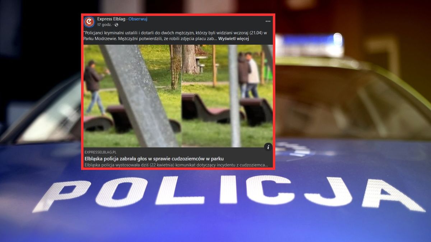Click the globe audience privacy icon
This screenshot has height=242, width=431.
pos(116,25)
